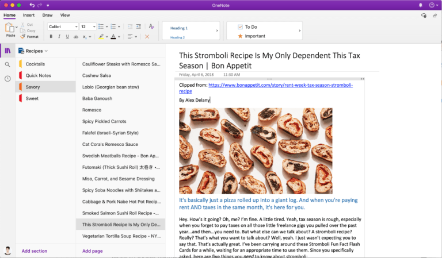Screen dimensions: 442x258
Task: Open the Baba Ganoush page
Action: pyautogui.click(x=120, y=98)
